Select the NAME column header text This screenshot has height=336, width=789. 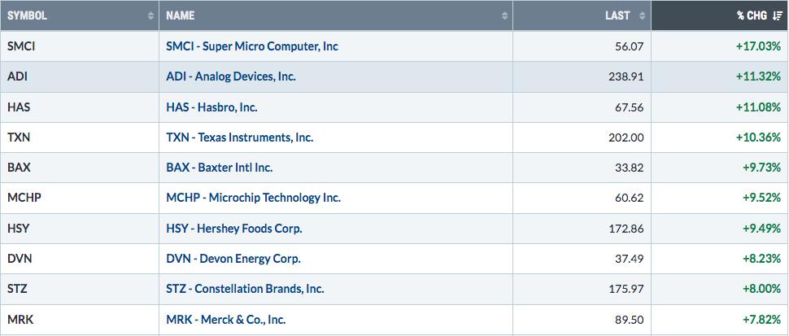(180, 15)
